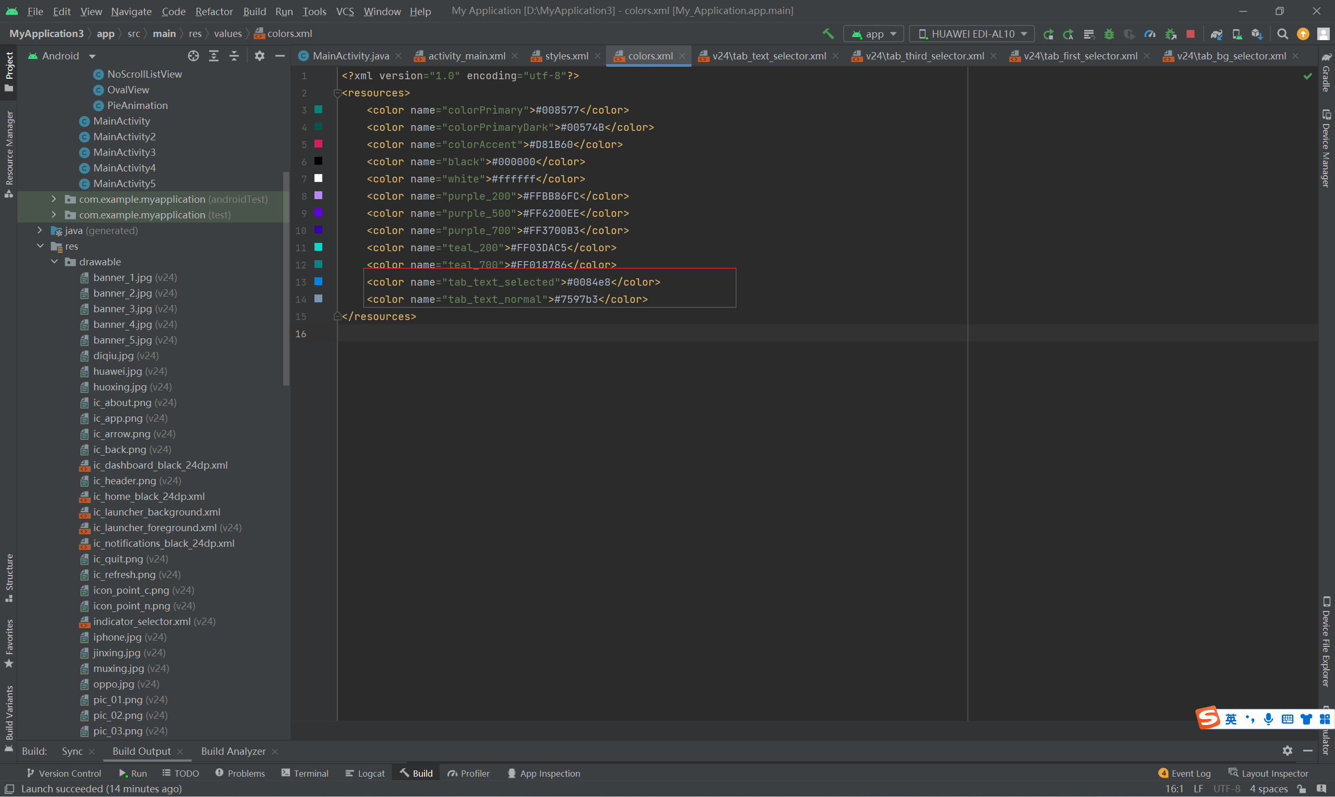Screen dimensions: 1335x797
Task: Toggle the Device File Explorer panel
Action: [x=1326, y=642]
